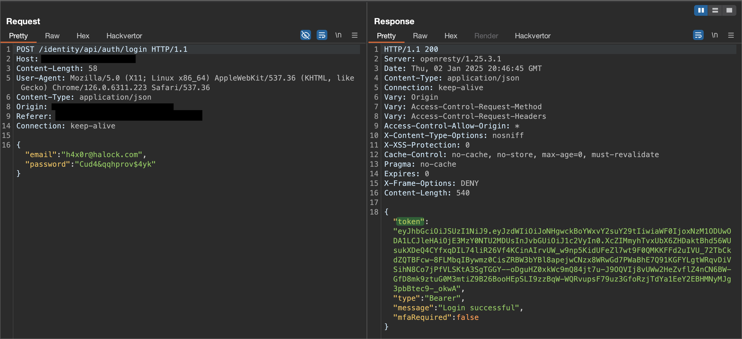Image resolution: width=742 pixels, height=339 pixels.
Task: Toggle non-printable characters \n in Request panel
Action: pyautogui.click(x=338, y=35)
